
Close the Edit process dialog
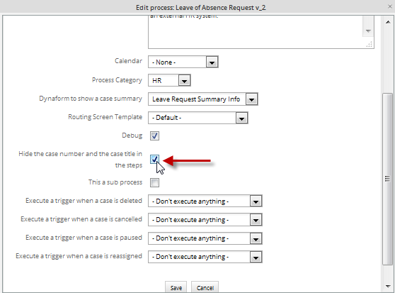coord(390,6)
